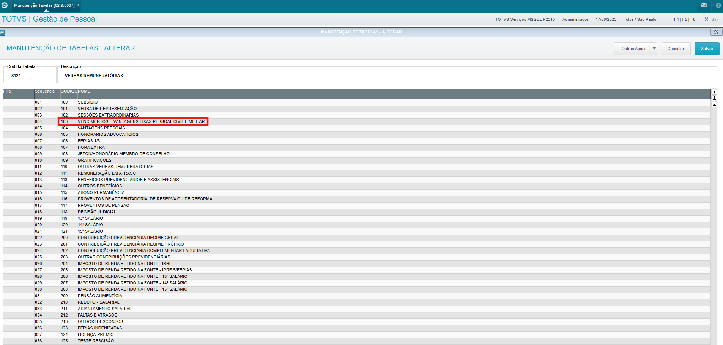This screenshot has width=723, height=345.
Task: Click the Sair exit icon
Action: tap(711, 19)
